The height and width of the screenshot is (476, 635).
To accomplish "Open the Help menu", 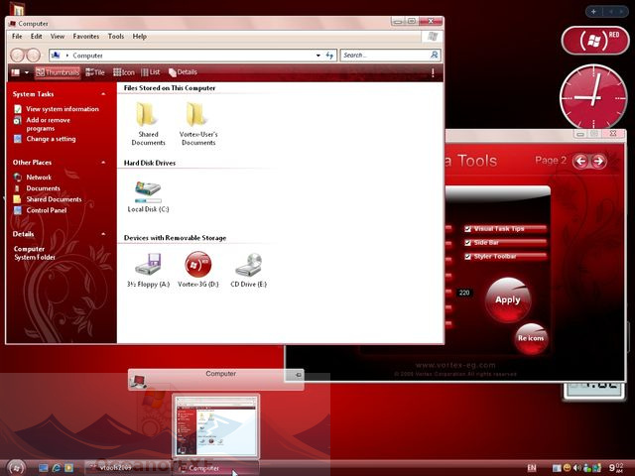I will coord(139,37).
